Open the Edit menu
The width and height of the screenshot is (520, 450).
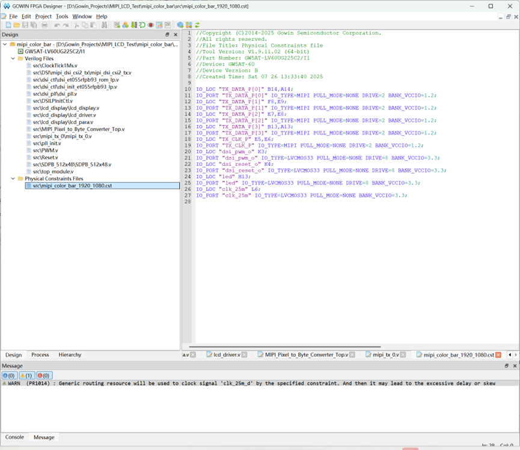point(26,16)
